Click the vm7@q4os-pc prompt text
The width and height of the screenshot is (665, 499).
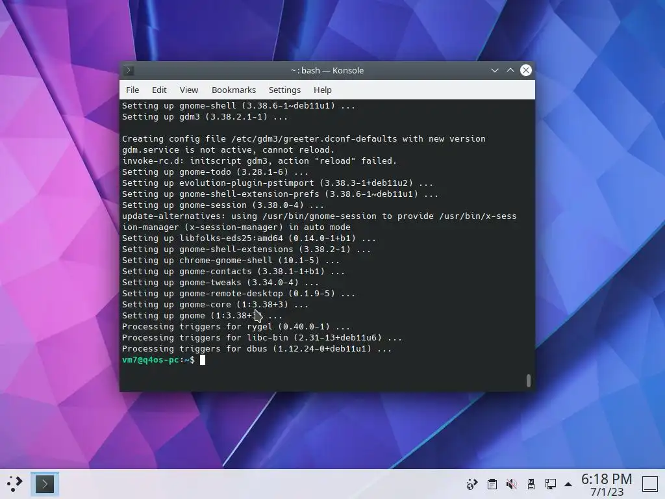pyautogui.click(x=151, y=360)
